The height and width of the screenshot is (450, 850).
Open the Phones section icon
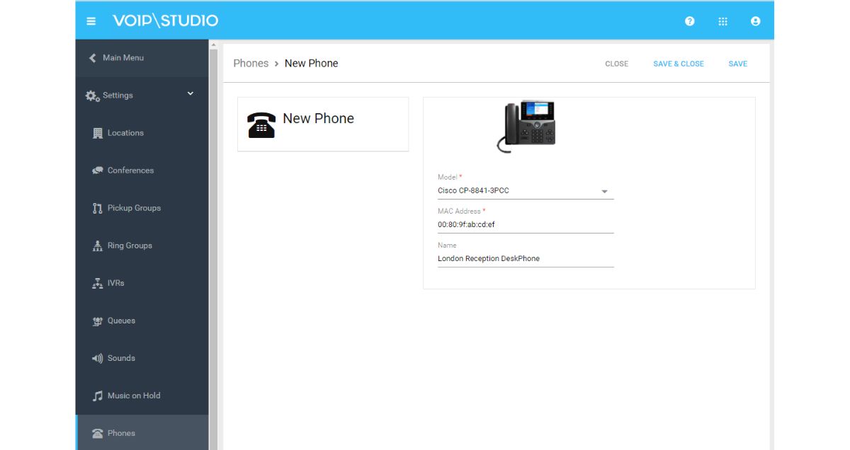97,432
